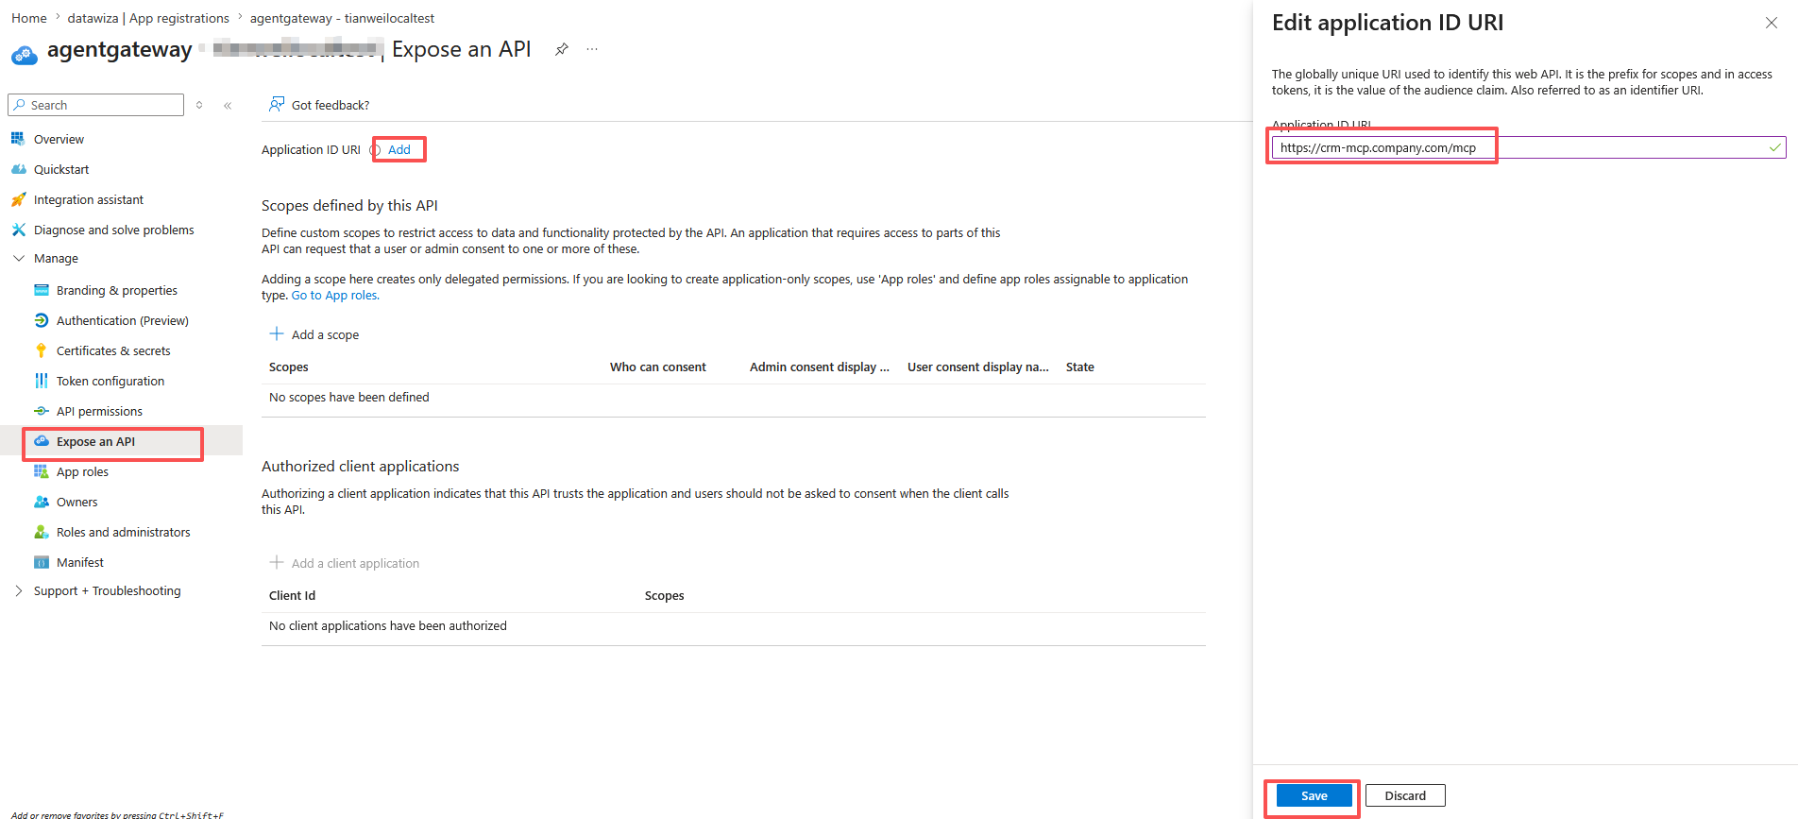Image resolution: width=1798 pixels, height=819 pixels.
Task: Click the Save button
Action: [x=1314, y=795]
